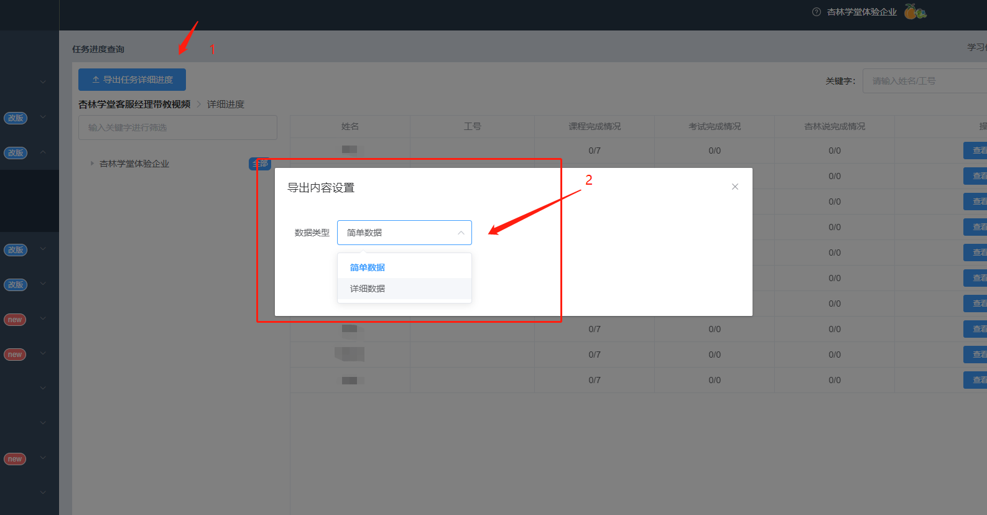The height and width of the screenshot is (515, 987).
Task: Open the user avatar icon at top right
Action: coord(915,12)
